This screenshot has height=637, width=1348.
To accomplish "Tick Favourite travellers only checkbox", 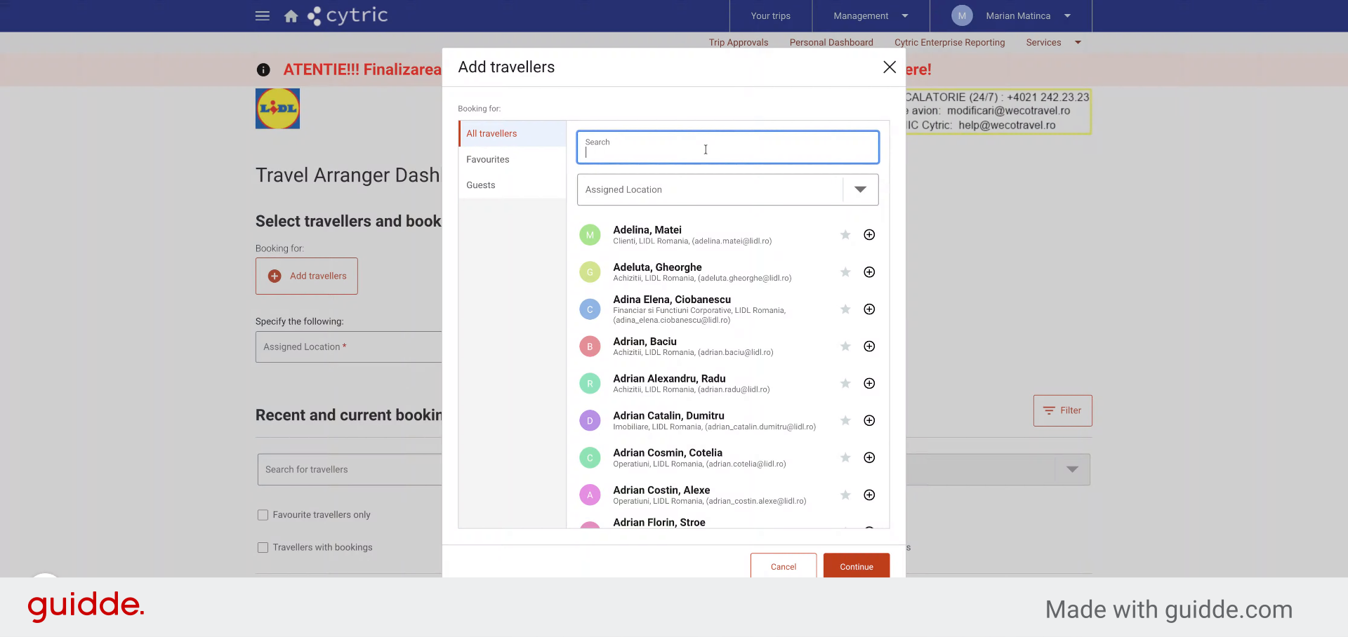I will click(x=263, y=515).
